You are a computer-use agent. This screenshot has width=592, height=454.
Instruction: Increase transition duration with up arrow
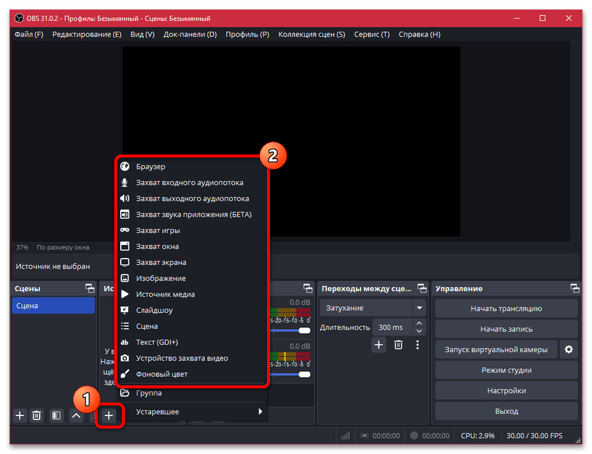coord(419,323)
